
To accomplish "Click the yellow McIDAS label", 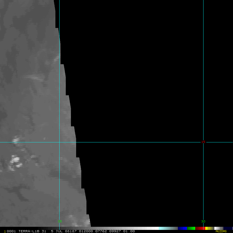I will pyautogui.click(x=221, y=231).
